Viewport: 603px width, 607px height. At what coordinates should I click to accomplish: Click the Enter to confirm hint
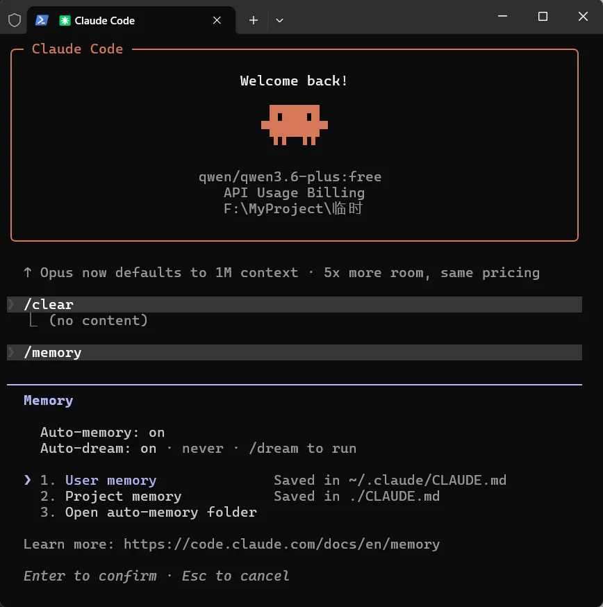coord(90,576)
